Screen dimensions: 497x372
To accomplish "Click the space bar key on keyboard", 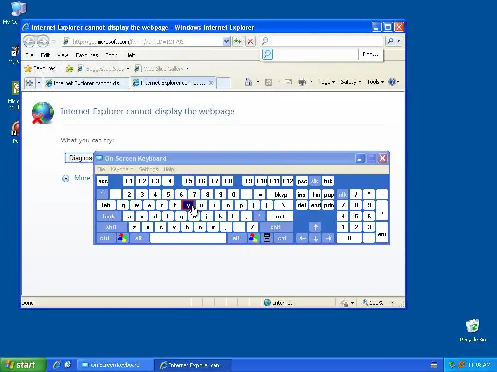I will [x=188, y=238].
